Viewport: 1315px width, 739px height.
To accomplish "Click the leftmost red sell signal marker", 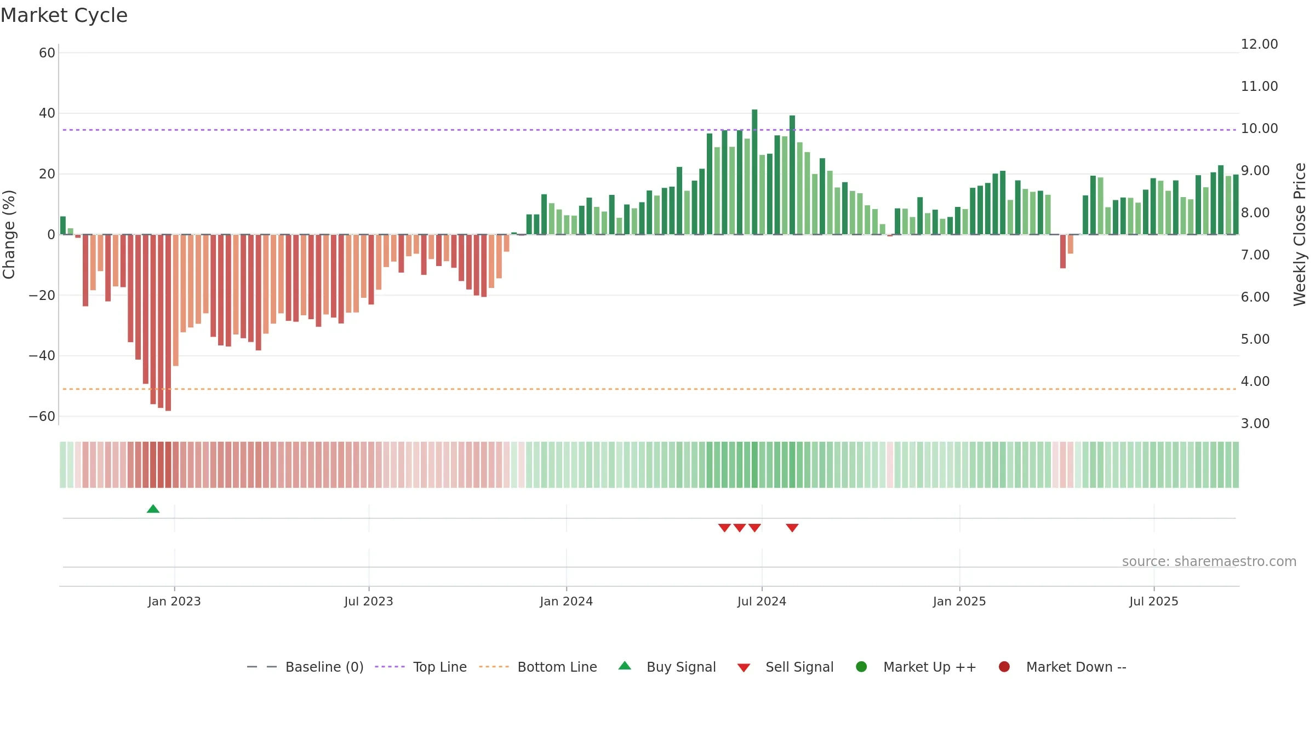I will 724,528.
